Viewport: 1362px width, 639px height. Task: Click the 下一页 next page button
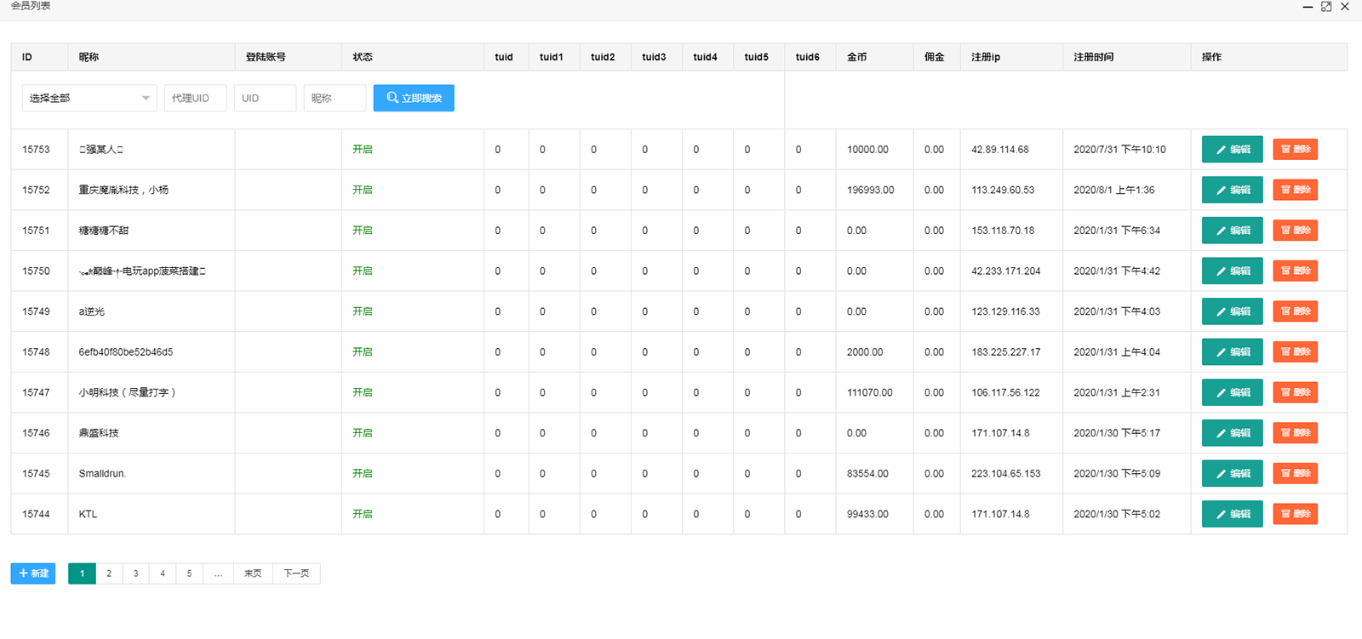pos(296,573)
